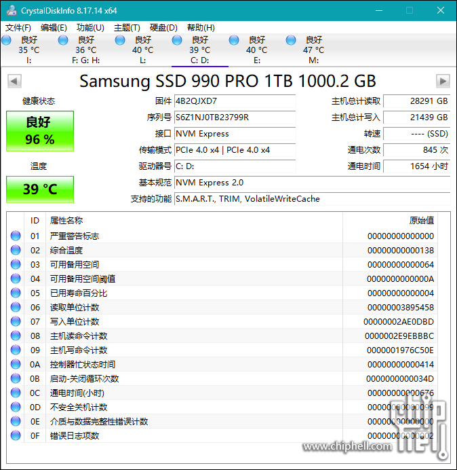The width and height of the screenshot is (457, 470).
Task: Click status orb for row 01 严重警告标志
Action: [16, 236]
